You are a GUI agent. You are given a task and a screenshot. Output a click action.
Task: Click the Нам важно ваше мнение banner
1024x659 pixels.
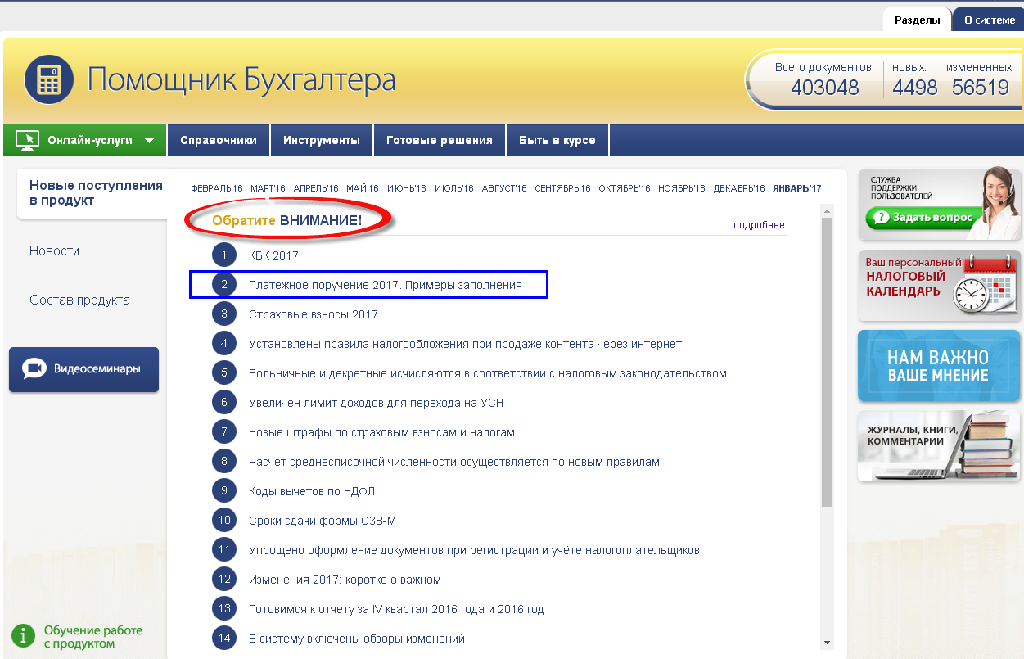pyautogui.click(x=938, y=366)
